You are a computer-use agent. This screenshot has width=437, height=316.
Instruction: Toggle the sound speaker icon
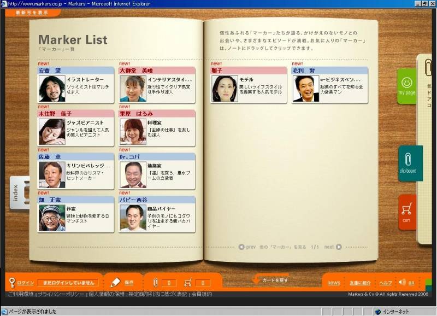tap(402, 282)
